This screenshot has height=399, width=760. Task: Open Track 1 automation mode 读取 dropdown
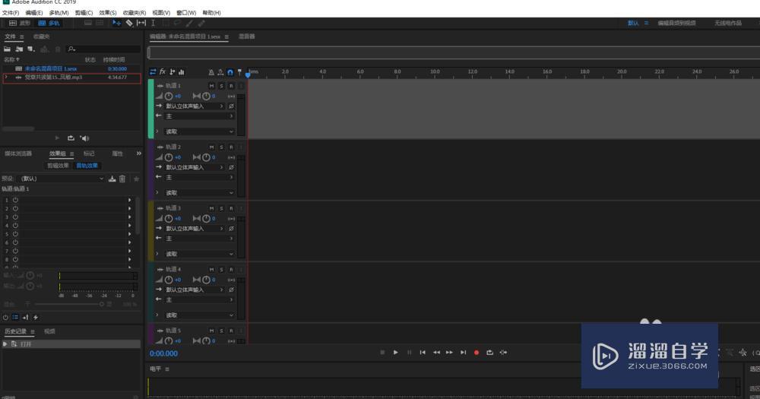pyautogui.click(x=200, y=131)
